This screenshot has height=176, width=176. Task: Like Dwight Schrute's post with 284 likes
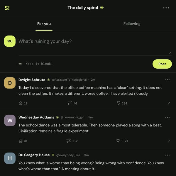119,103
